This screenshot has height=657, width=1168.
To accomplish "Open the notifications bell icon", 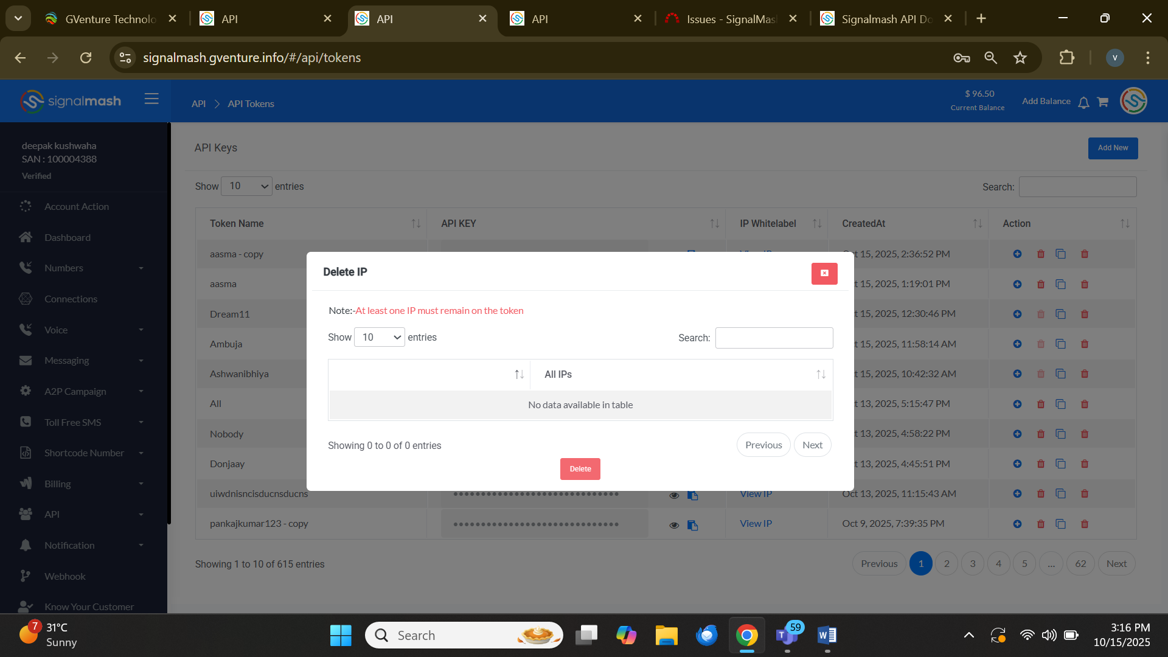I will tap(1083, 103).
